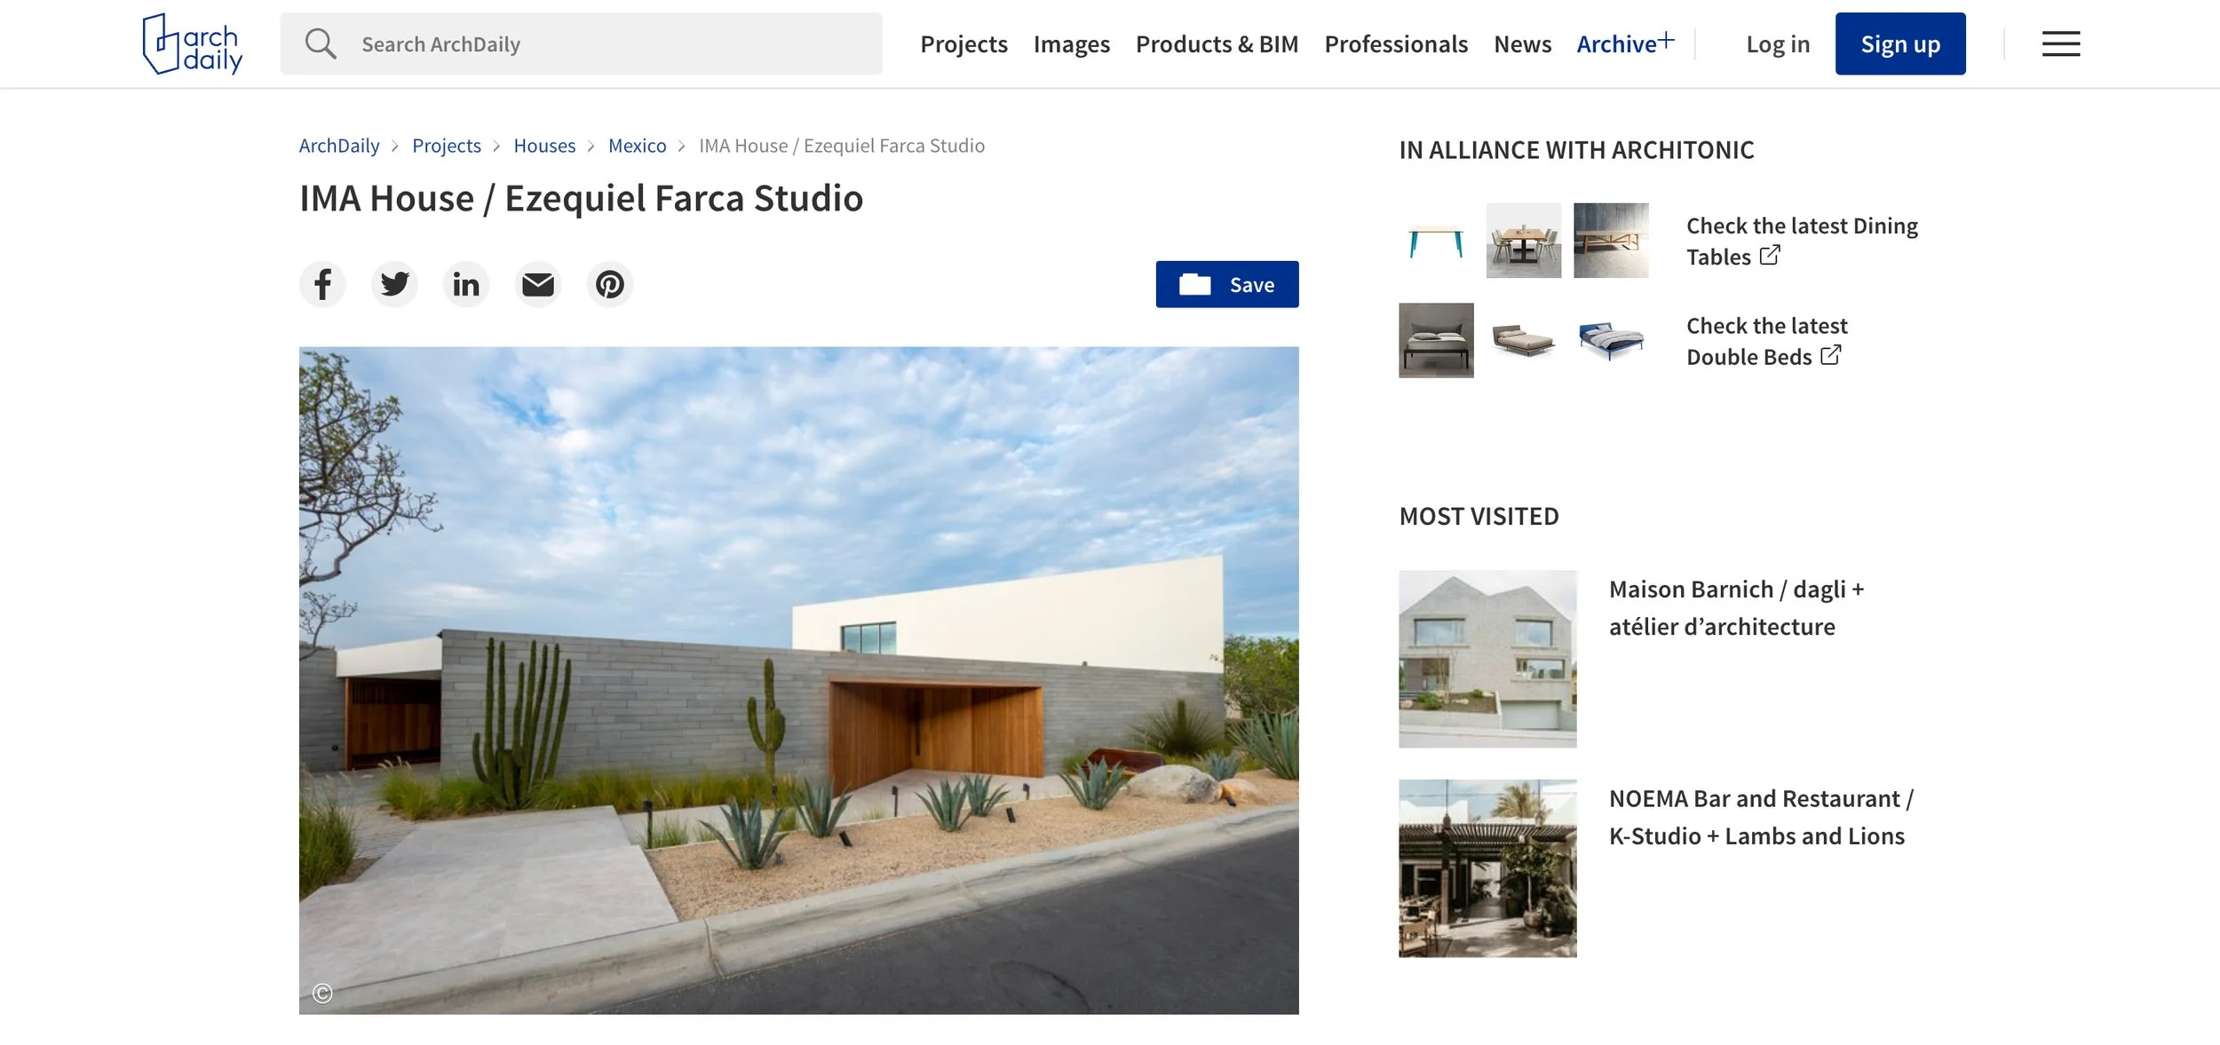Open the Projects menu item
Screen dimensions: 2220x1045
click(963, 44)
